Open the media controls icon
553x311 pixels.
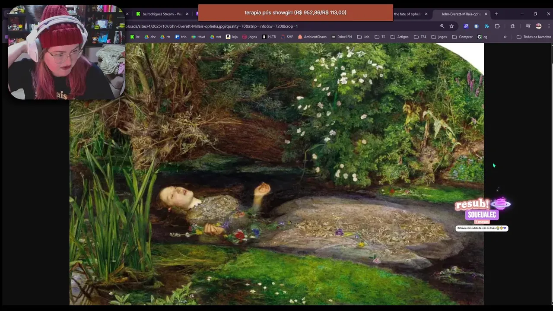528,26
